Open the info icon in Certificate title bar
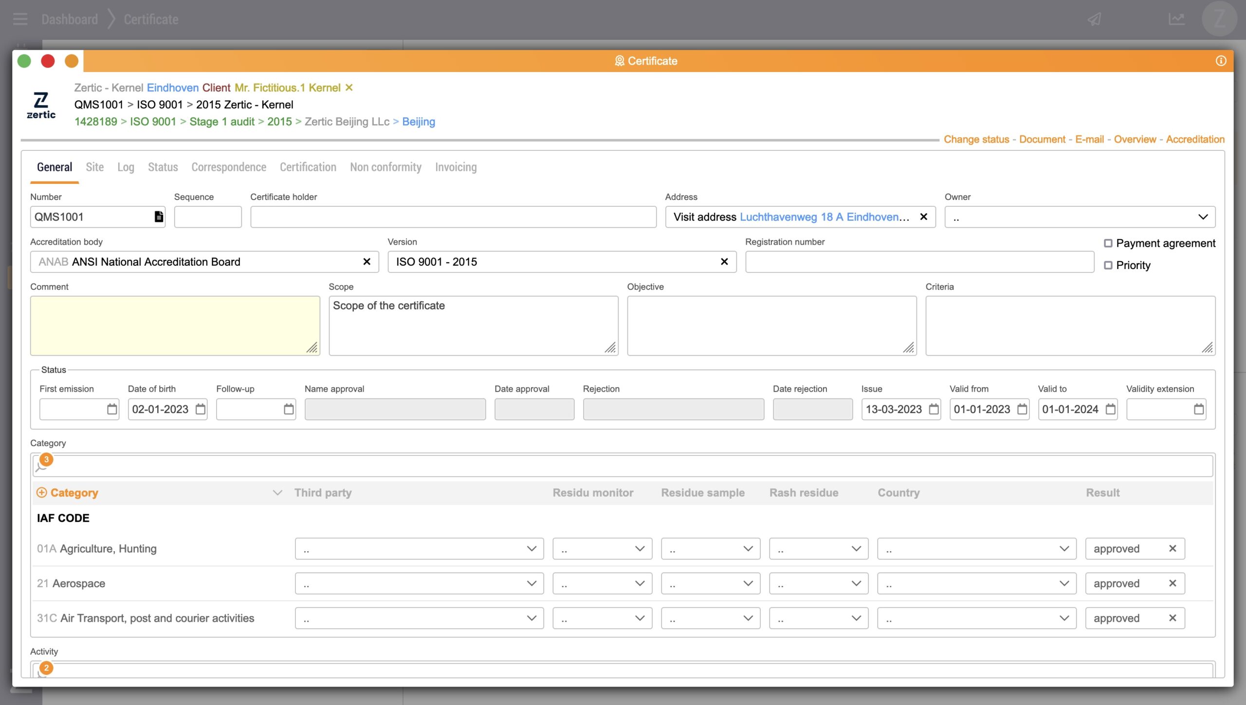The image size is (1246, 705). 1221,61
